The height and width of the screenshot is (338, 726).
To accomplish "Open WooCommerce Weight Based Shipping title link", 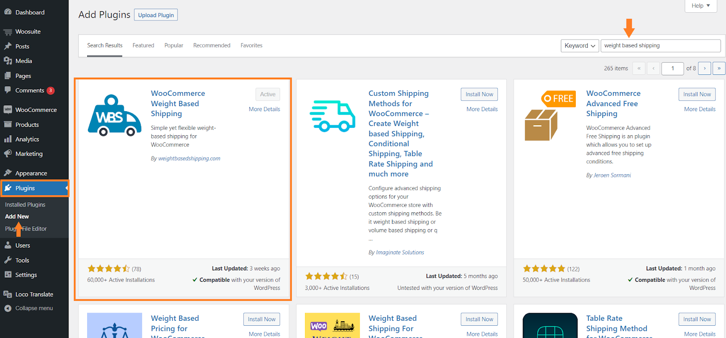I will point(178,103).
